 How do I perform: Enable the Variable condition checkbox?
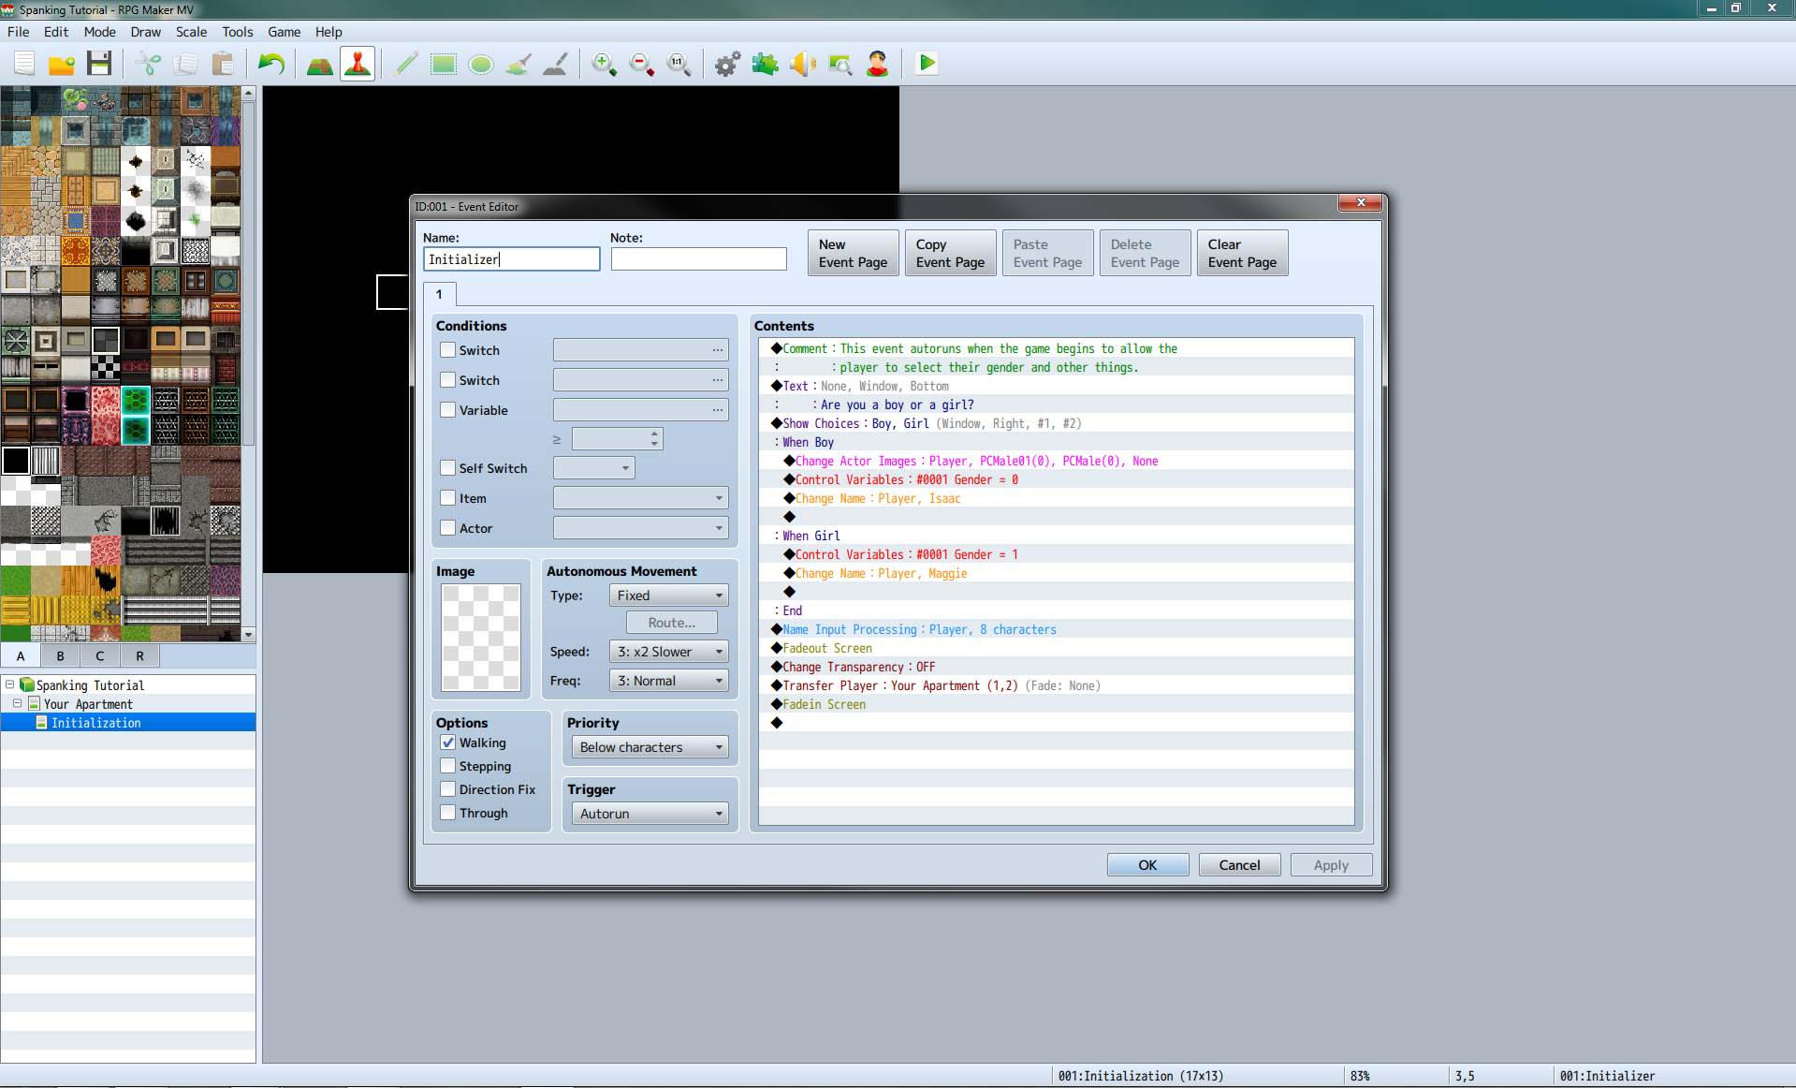448,410
